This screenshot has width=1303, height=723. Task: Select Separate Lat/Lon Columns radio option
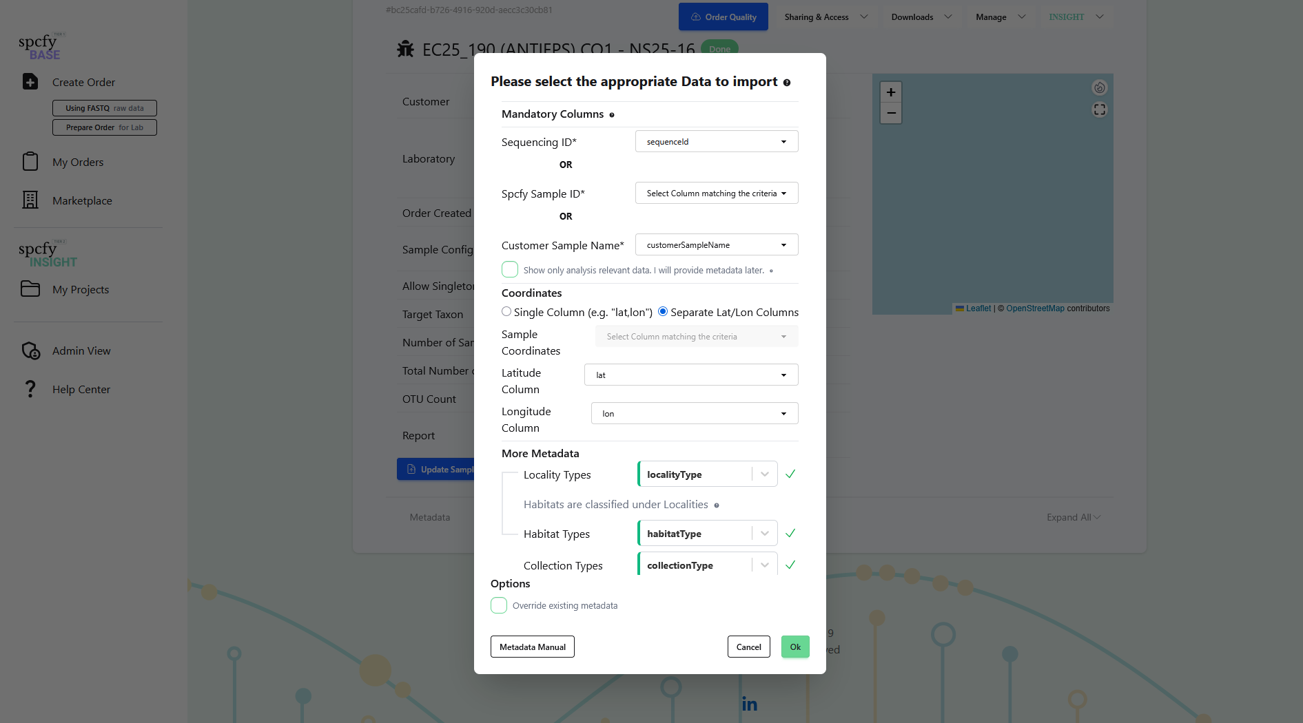tap(663, 311)
